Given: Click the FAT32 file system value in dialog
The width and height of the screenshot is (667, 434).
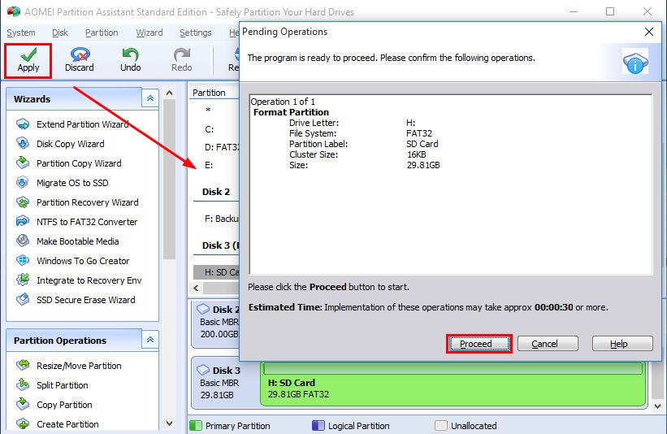Looking at the screenshot, I should (x=419, y=133).
